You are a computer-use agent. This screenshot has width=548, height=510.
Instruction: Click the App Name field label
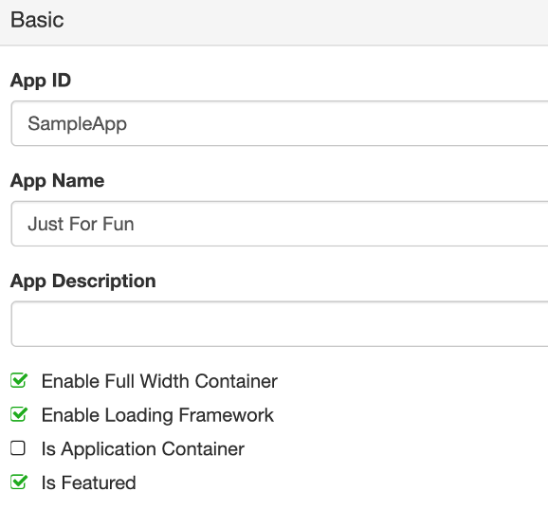(57, 181)
